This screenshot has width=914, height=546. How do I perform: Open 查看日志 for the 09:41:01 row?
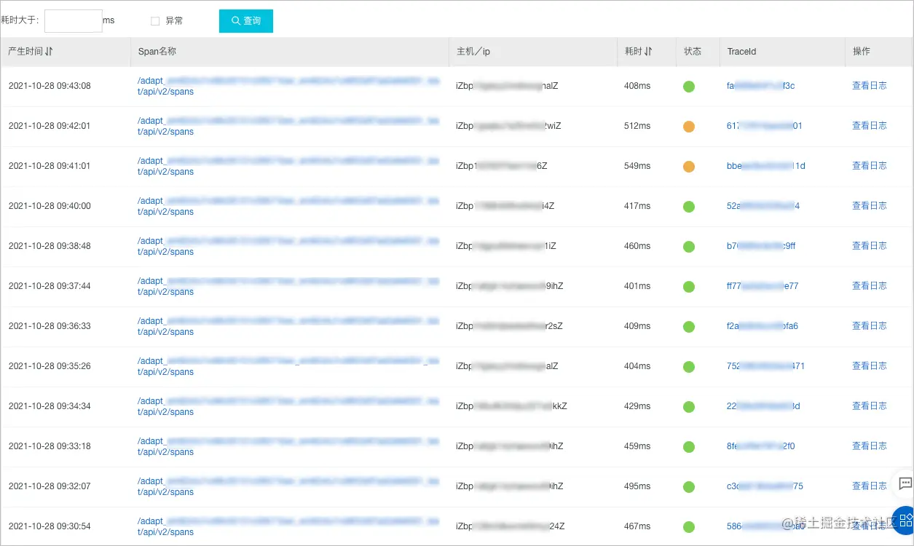870,166
